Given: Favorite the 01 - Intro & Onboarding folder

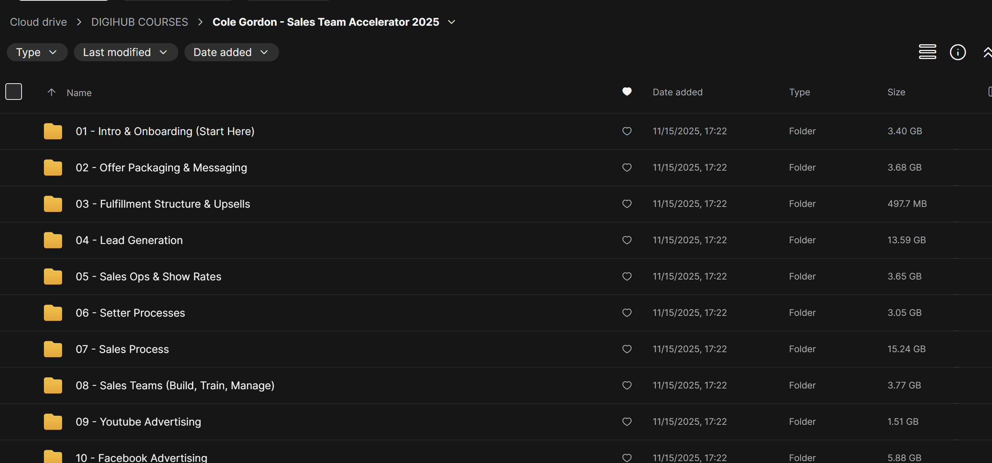Looking at the screenshot, I should [x=627, y=131].
